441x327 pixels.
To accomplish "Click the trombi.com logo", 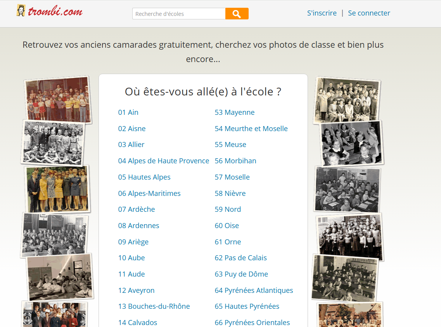I will pos(50,11).
